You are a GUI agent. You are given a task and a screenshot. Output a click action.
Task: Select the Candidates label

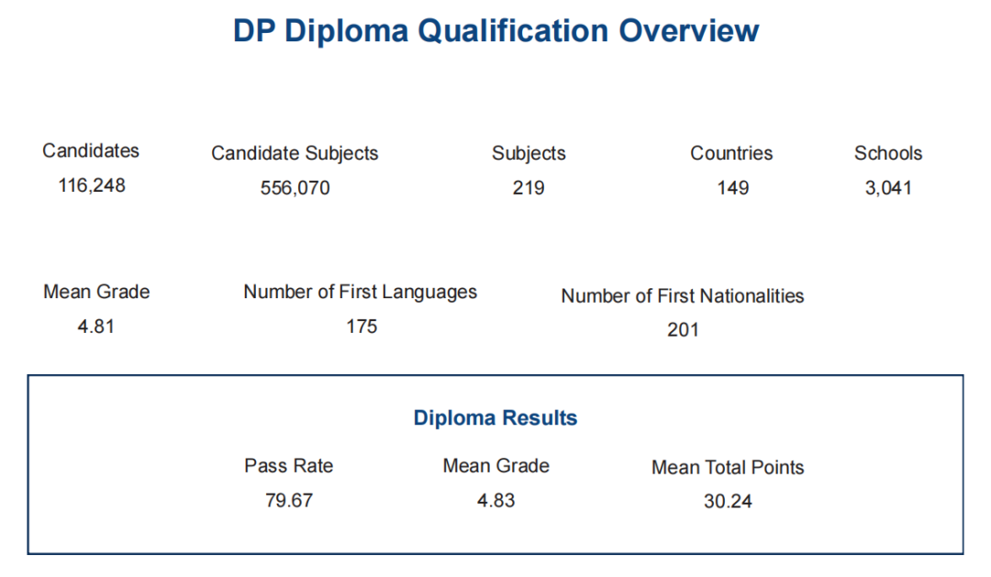click(x=90, y=150)
